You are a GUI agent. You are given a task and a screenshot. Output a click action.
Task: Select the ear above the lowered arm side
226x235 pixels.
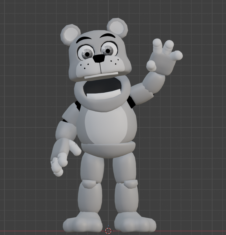point(70,34)
